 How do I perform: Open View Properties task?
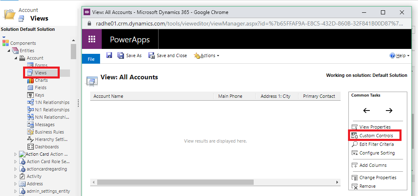[x=371, y=127]
